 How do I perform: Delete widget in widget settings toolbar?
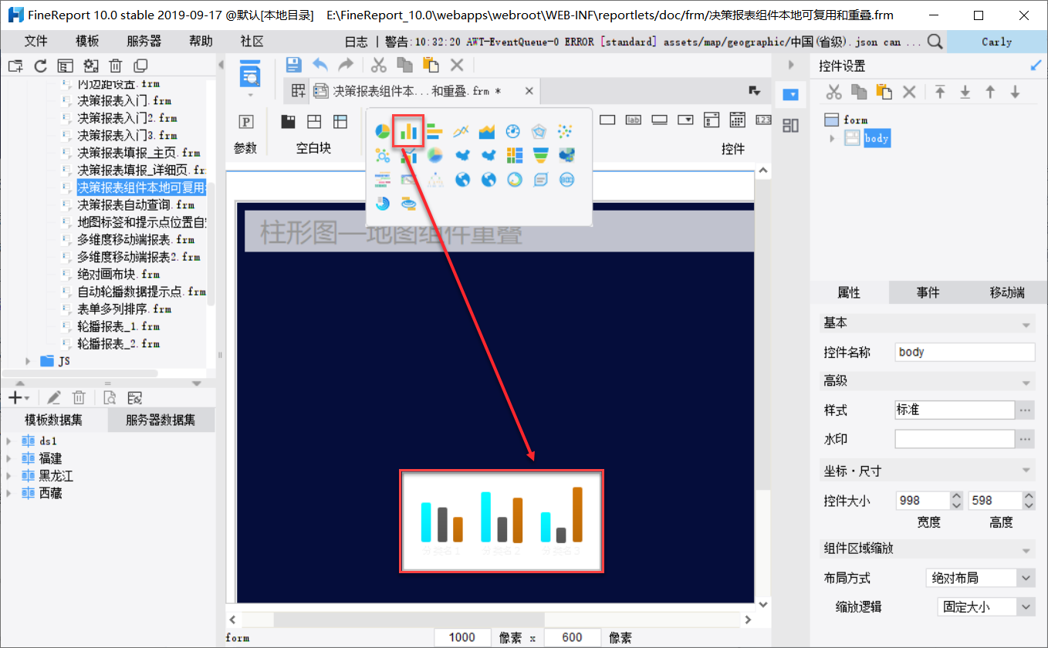[909, 92]
